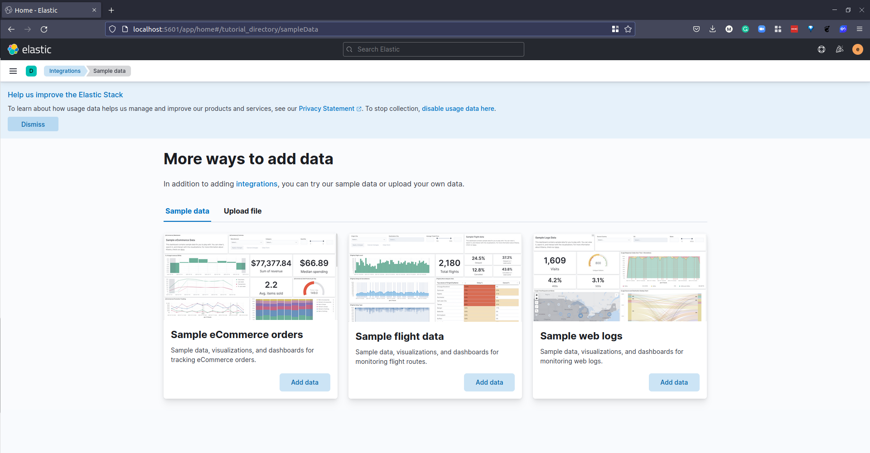Select the Sample data tab

click(x=187, y=211)
